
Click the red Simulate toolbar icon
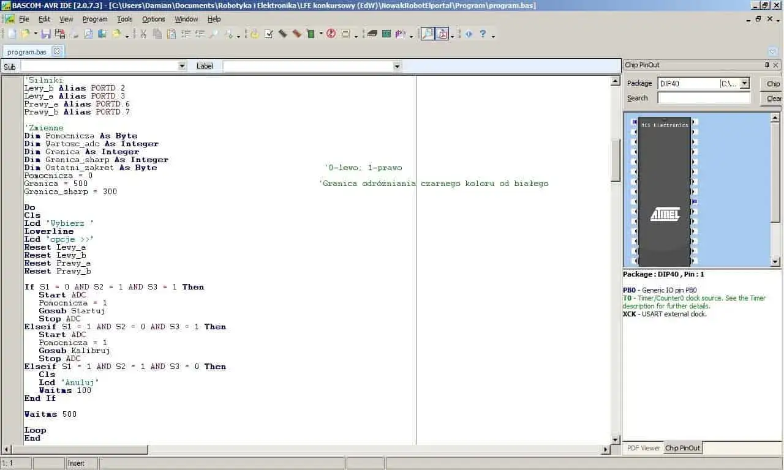[331, 34]
